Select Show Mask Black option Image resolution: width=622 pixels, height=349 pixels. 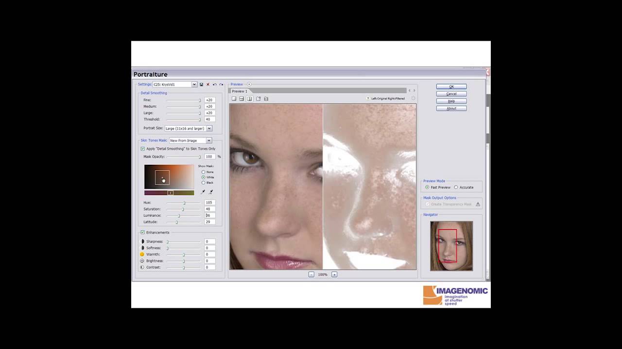[x=203, y=183]
